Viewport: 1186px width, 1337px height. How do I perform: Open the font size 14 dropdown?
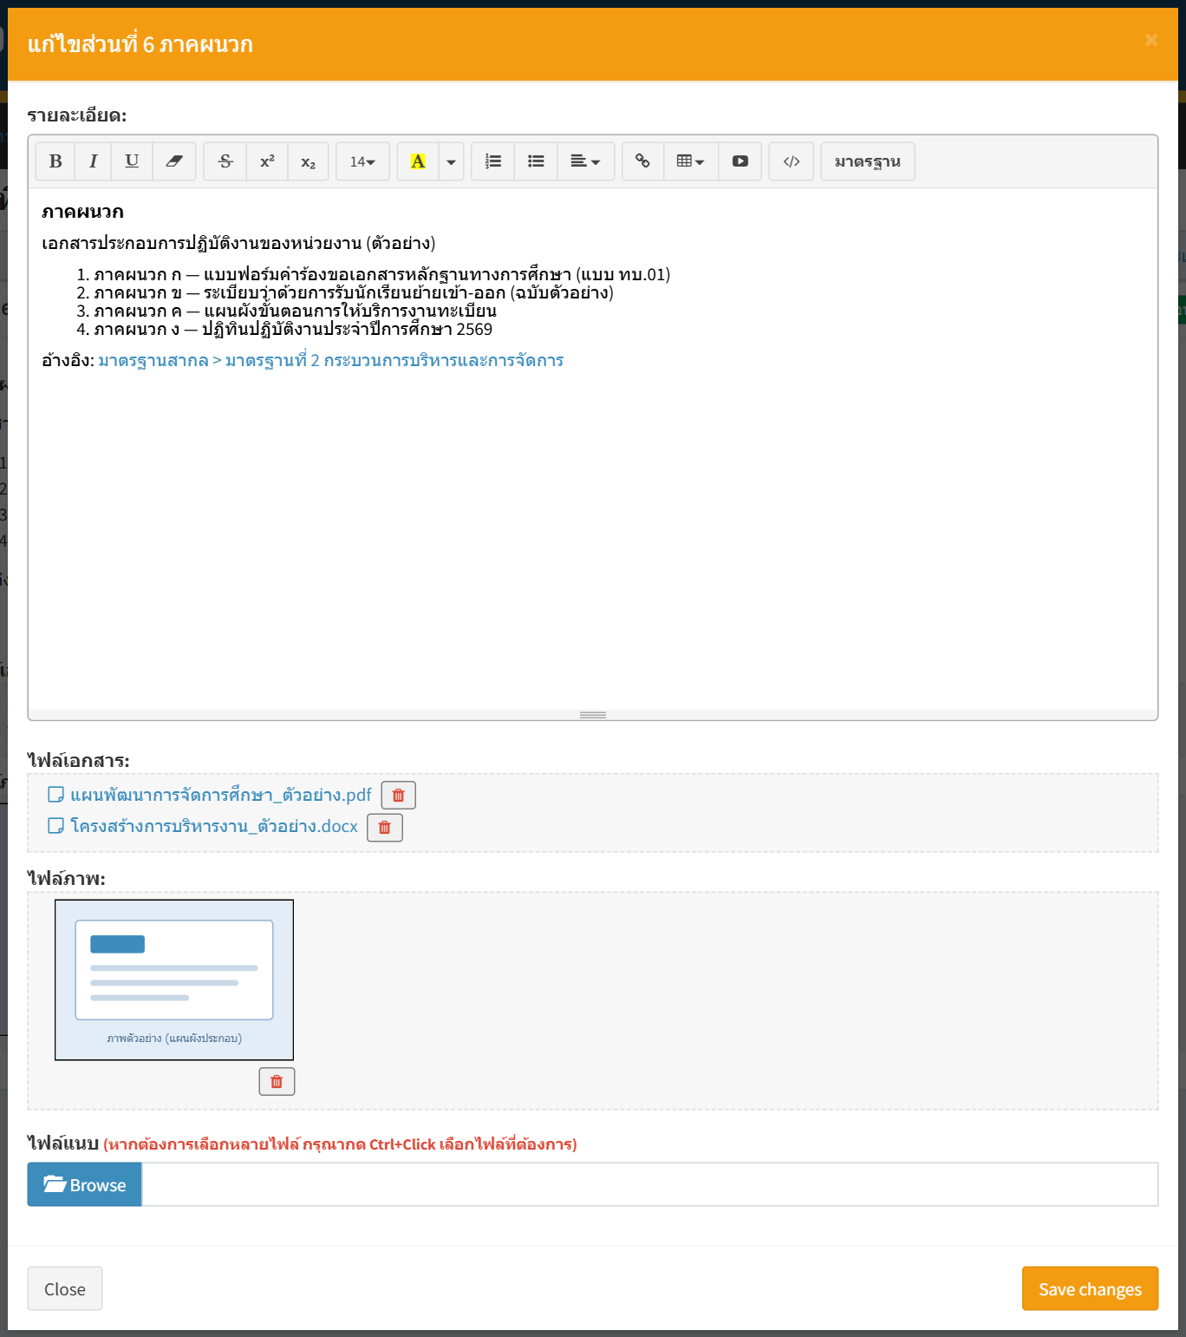tap(362, 161)
